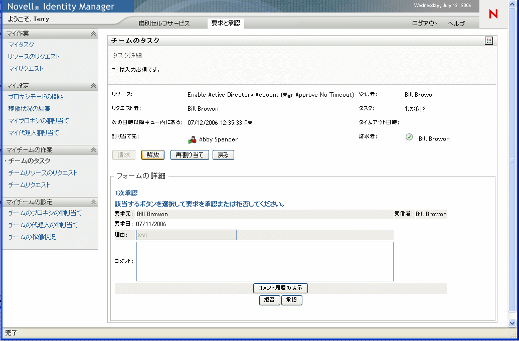Click inside the コメント text area

click(265, 262)
